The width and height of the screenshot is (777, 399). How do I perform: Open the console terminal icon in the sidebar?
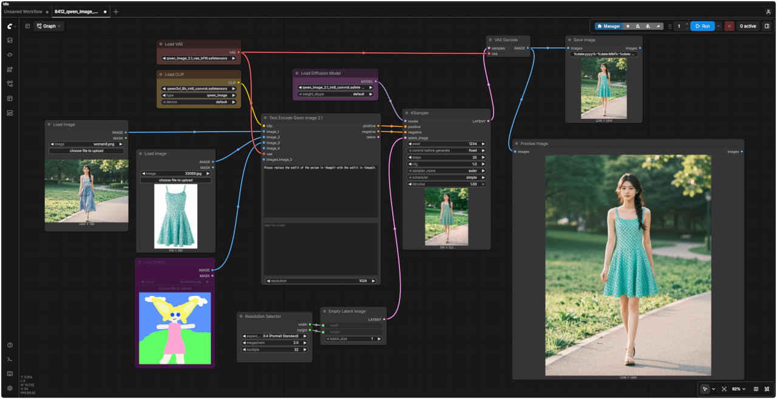click(10, 359)
